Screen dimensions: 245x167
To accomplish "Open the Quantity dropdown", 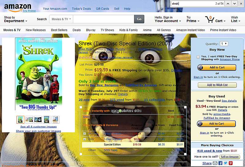I will pyautogui.click(x=224, y=44).
